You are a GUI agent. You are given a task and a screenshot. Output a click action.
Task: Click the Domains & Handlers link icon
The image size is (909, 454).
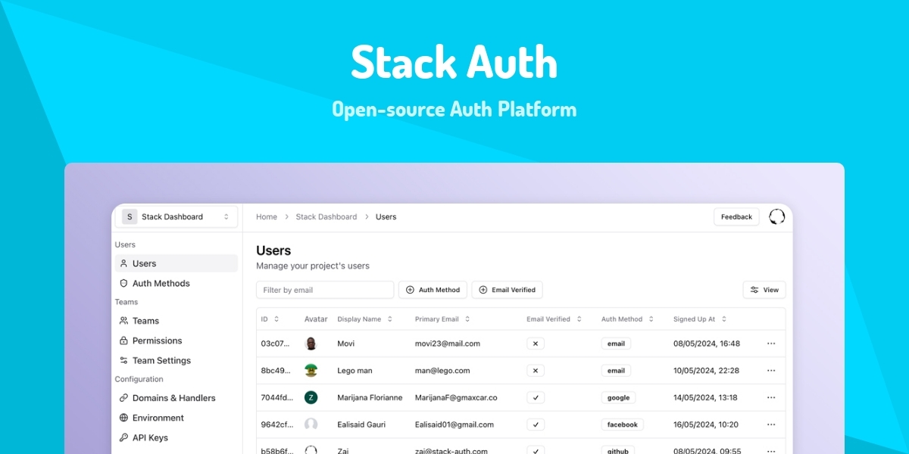point(124,398)
